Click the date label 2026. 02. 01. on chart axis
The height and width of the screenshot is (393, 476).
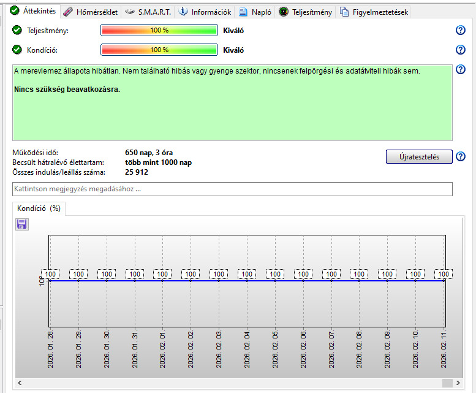[162, 350]
